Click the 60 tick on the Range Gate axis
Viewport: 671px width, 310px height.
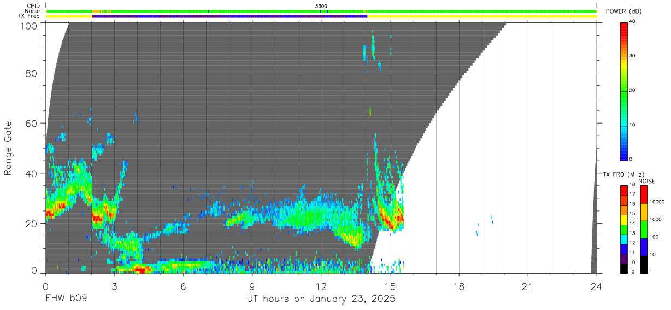32,124
